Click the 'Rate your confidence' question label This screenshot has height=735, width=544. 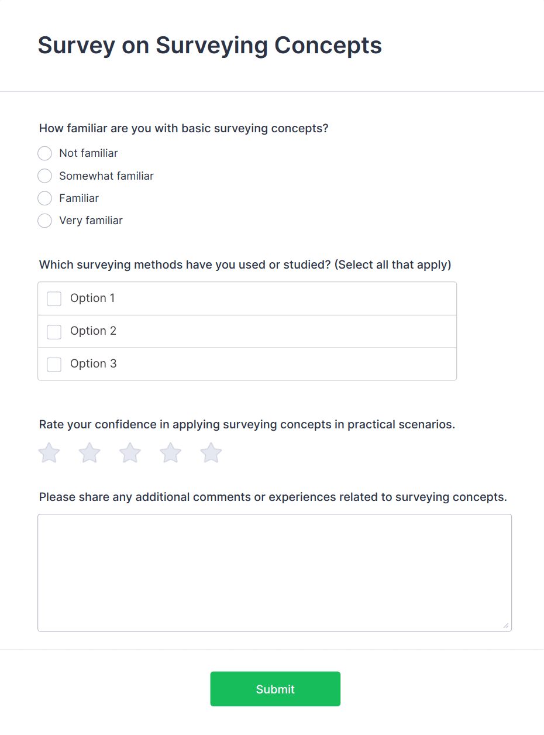tap(247, 424)
